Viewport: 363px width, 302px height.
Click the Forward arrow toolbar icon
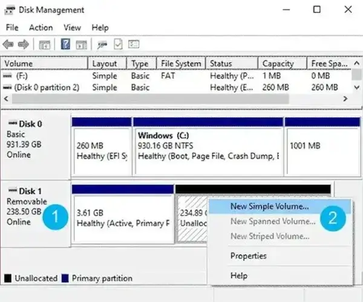tap(24, 44)
